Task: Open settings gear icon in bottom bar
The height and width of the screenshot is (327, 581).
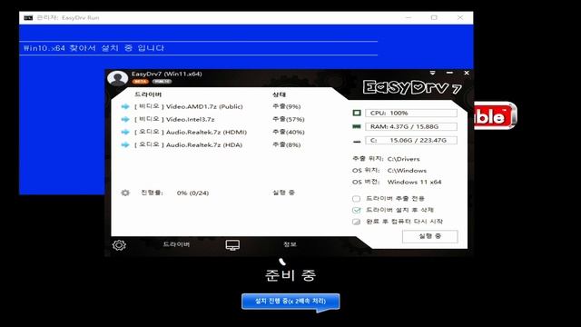Action: click(x=119, y=245)
